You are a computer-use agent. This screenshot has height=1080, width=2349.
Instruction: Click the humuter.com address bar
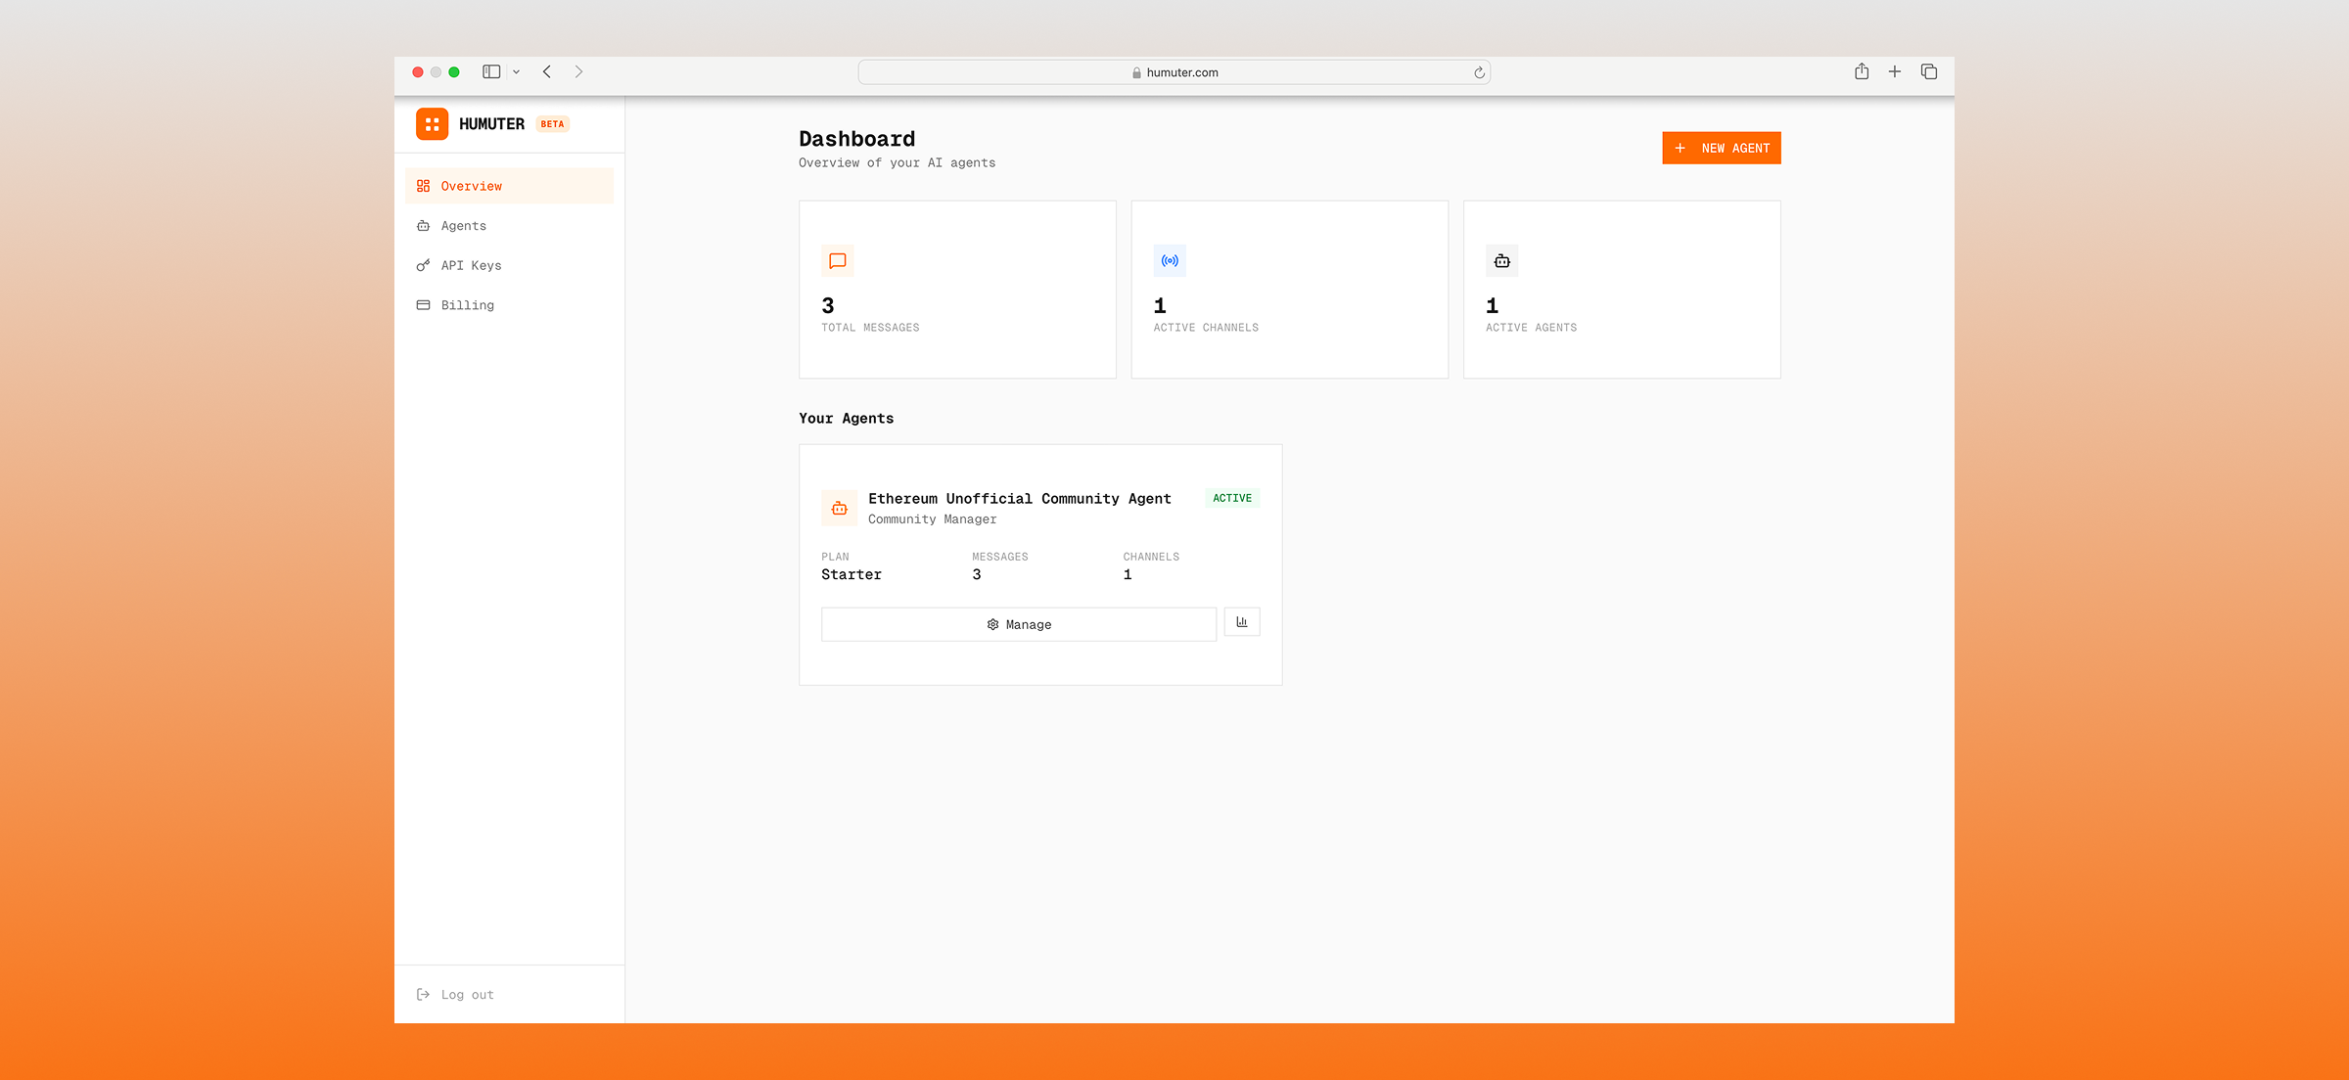tap(1174, 72)
